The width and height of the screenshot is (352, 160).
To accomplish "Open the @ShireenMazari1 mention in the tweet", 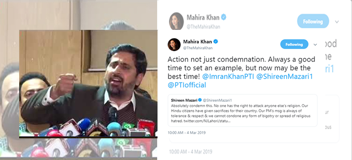I will [x=284, y=76].
